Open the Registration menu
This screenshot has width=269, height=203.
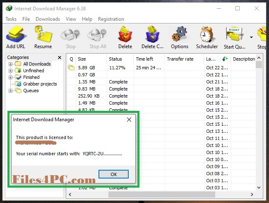tap(111, 19)
